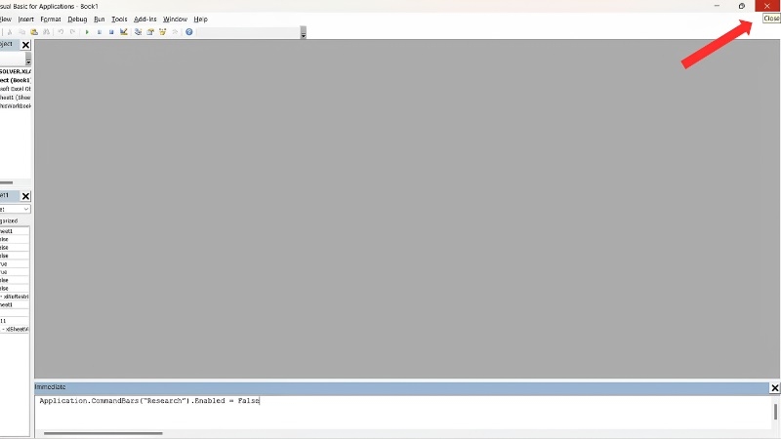781x439 pixels.
Task: Click the Break (pause) toolbar icon
Action: click(x=100, y=32)
